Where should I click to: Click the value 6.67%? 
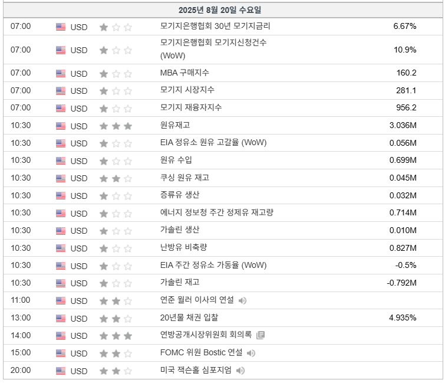pos(405,26)
